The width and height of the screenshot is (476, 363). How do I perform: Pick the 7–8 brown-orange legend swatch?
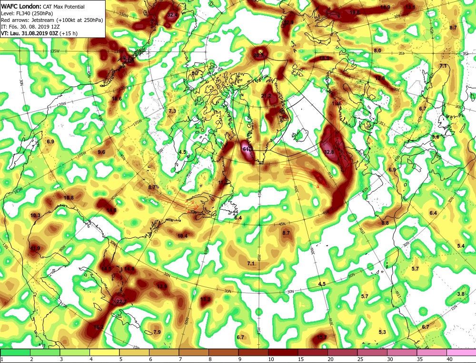tap(194, 353)
